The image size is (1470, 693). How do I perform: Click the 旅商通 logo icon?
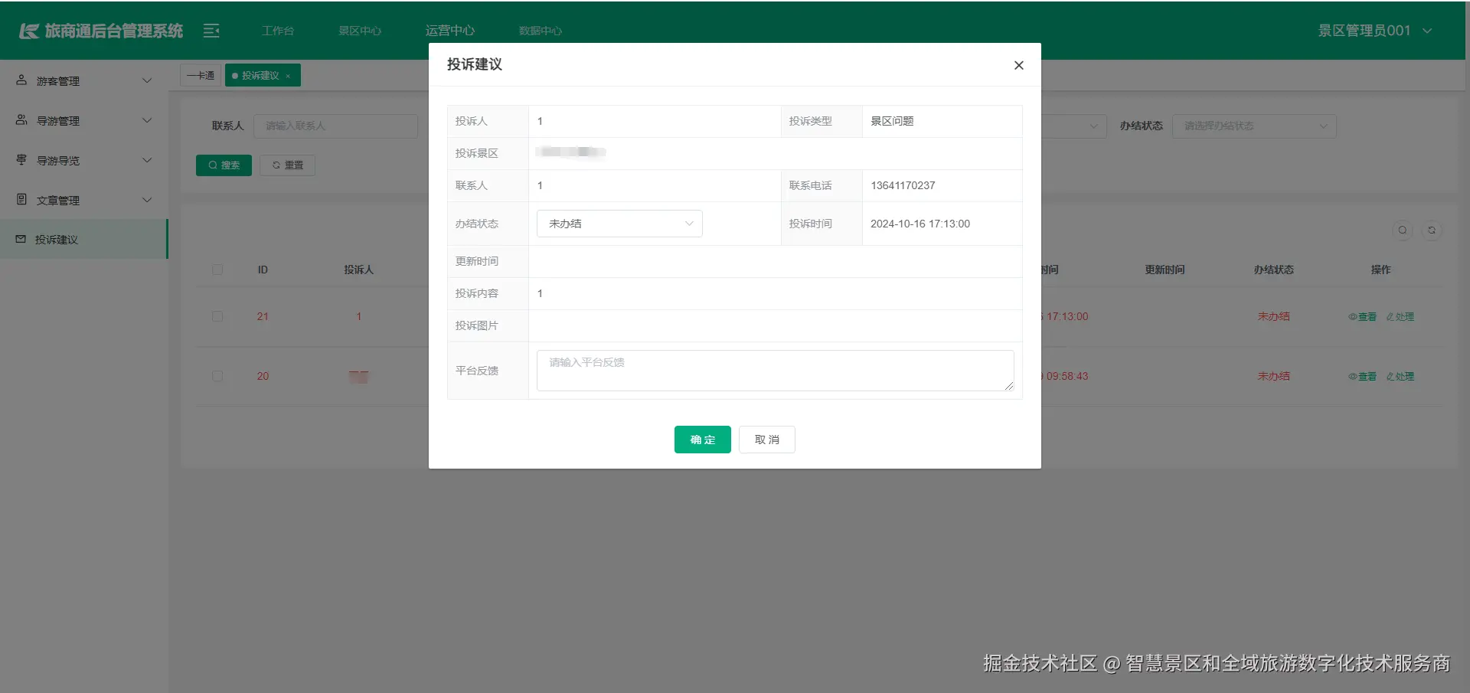coord(28,30)
